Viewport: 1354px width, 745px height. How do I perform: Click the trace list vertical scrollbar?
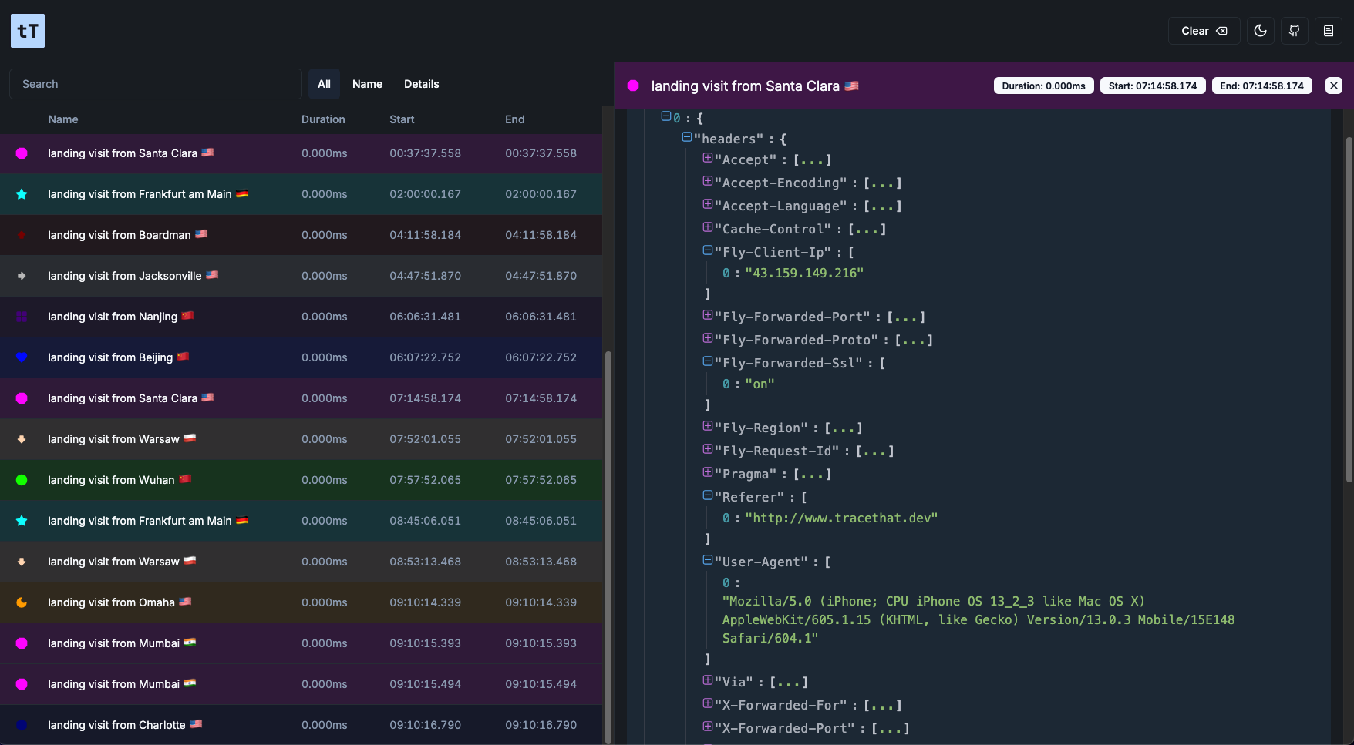pyautogui.click(x=608, y=547)
